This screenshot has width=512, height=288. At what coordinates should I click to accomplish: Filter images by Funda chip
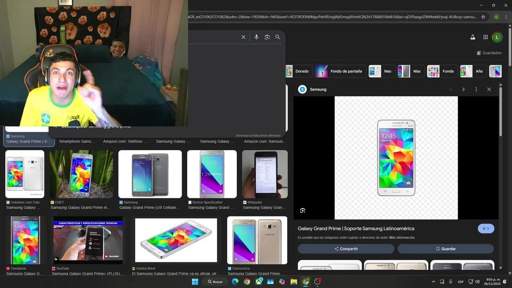(442, 71)
